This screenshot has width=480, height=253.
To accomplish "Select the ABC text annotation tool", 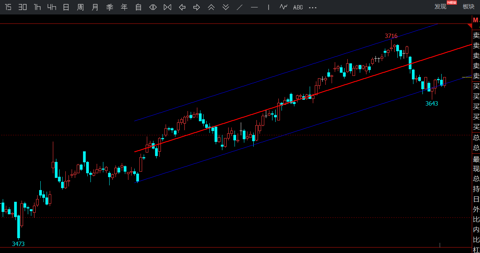I will click(x=298, y=7).
